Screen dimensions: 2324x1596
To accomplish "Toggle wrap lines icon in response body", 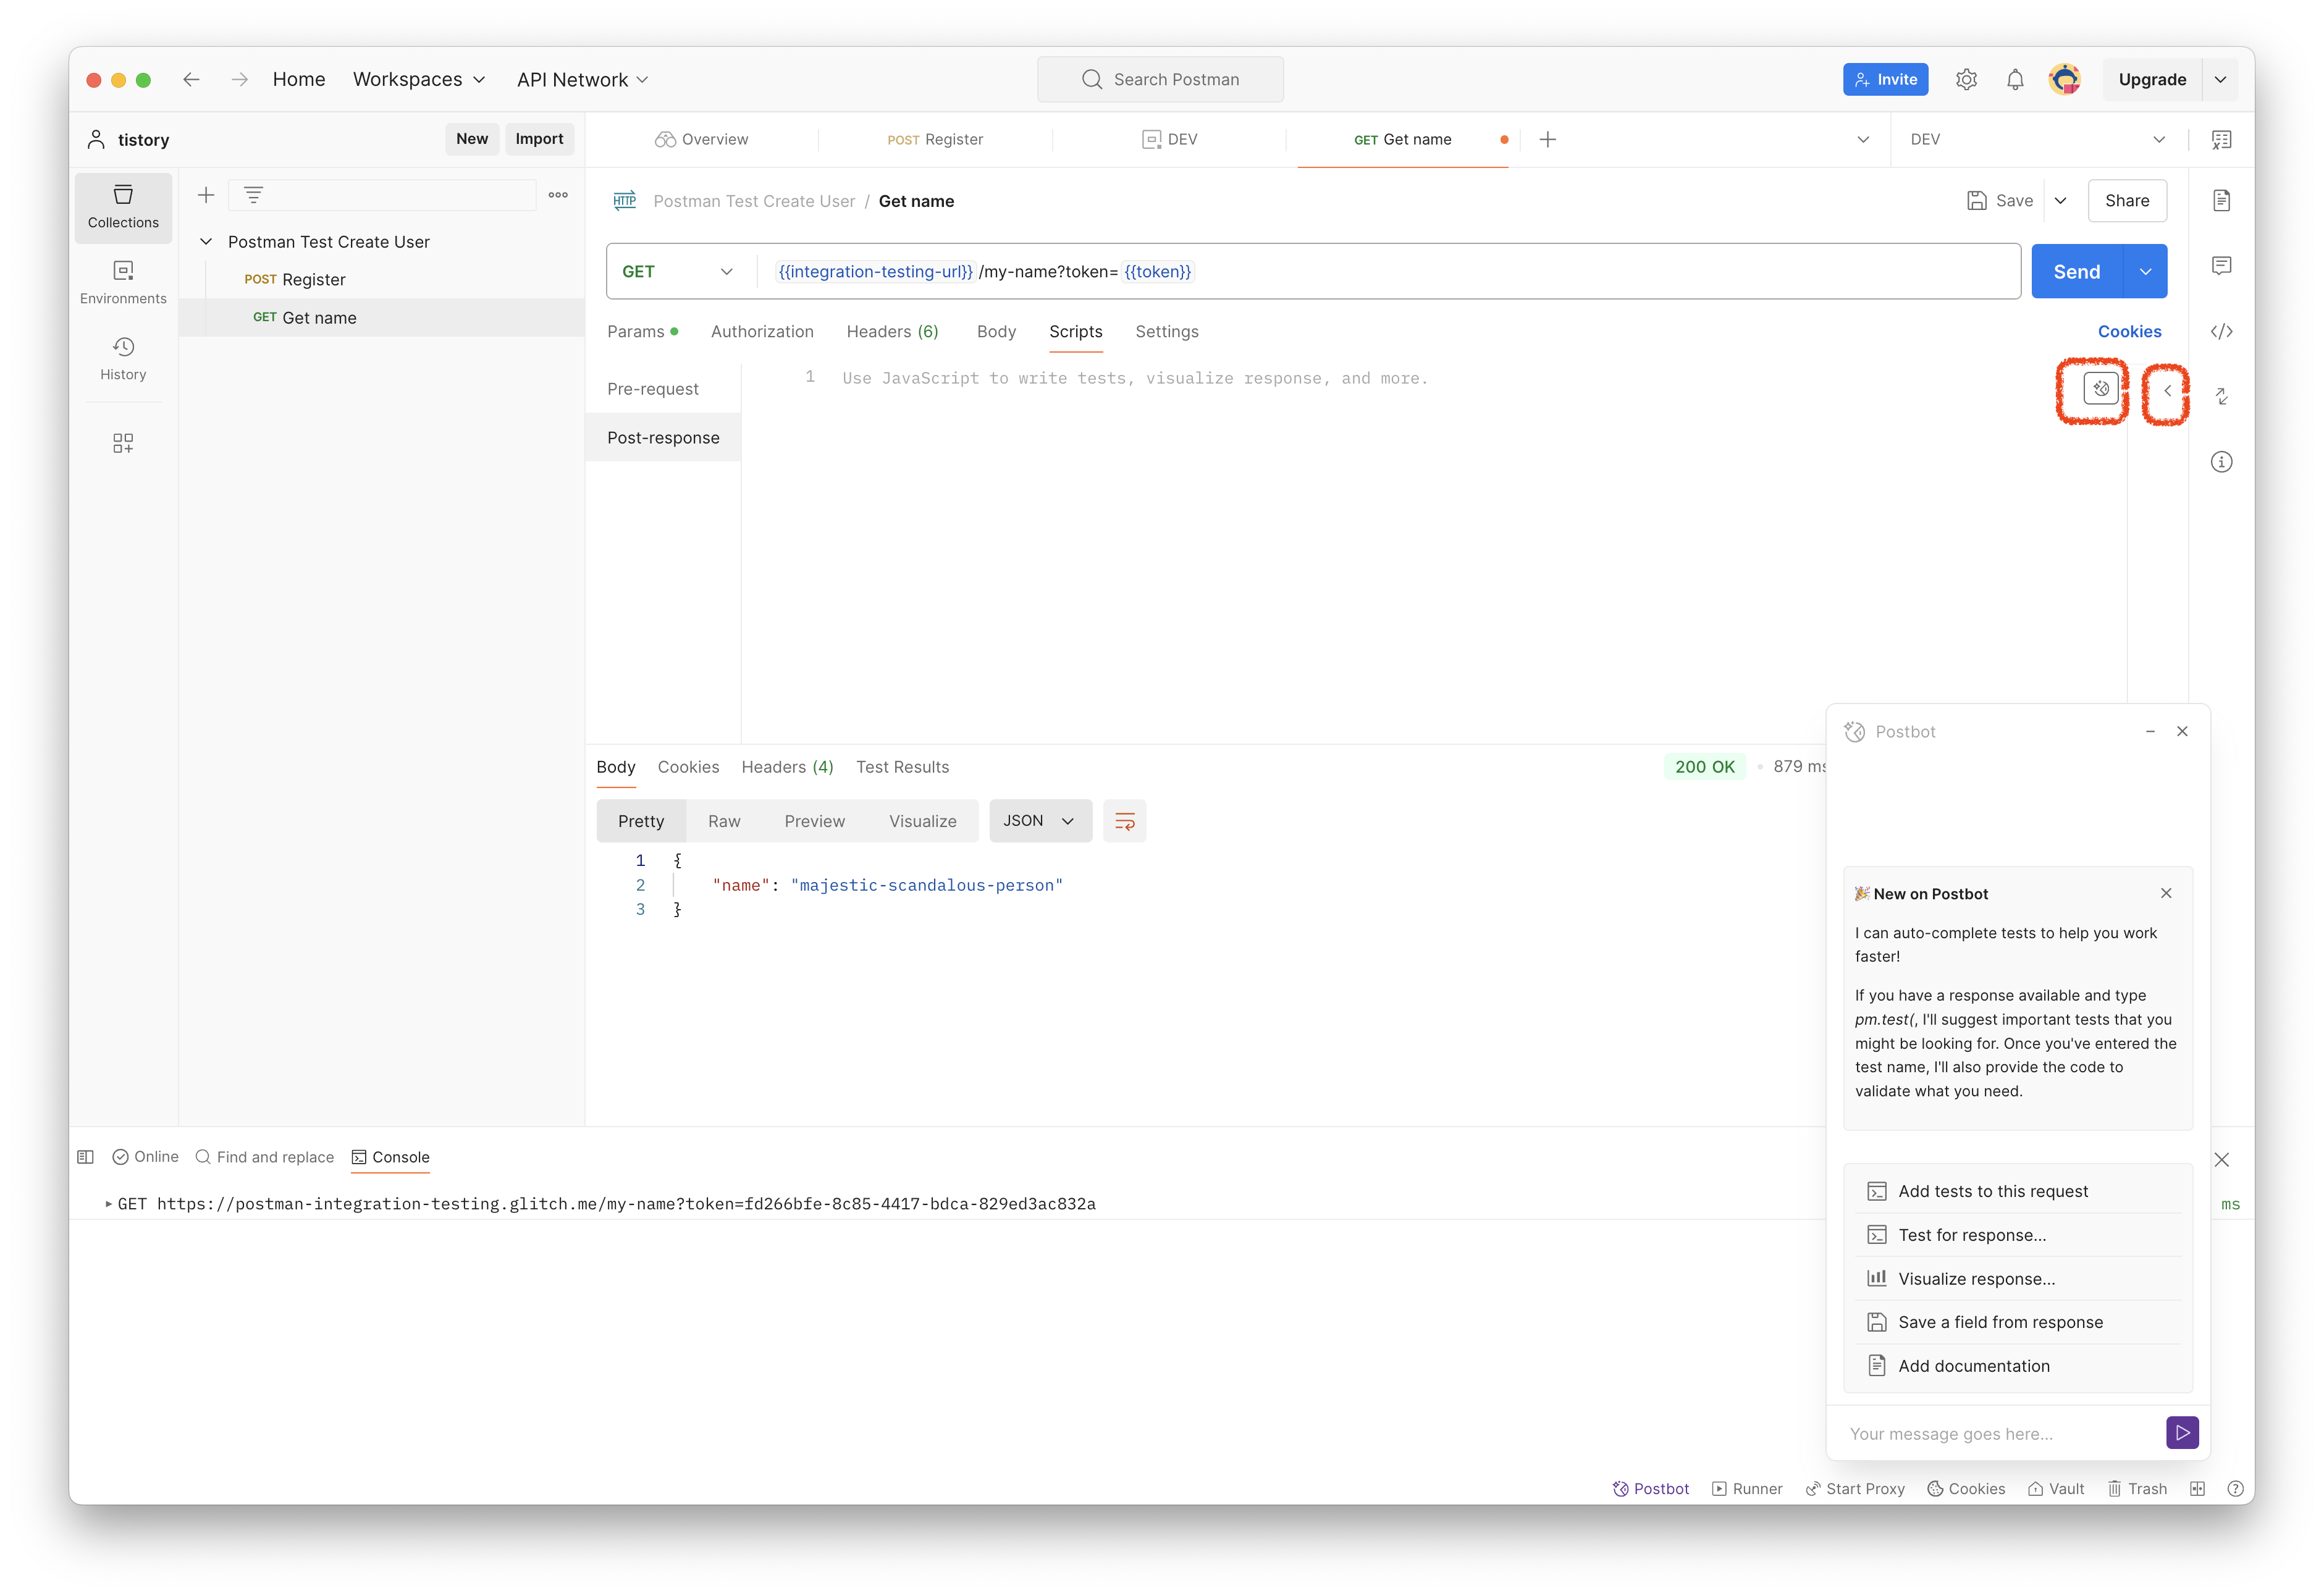I will (x=1124, y=821).
